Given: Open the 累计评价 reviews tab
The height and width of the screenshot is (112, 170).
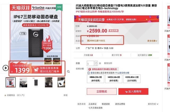Looking at the screenshot, I should 117,55.
